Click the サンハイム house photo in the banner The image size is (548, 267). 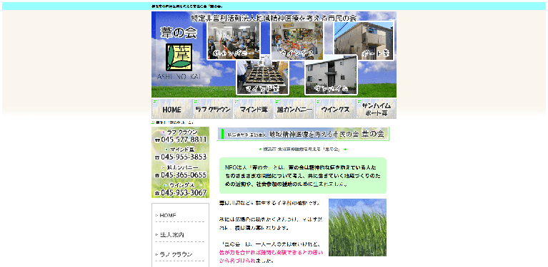pos(332,75)
